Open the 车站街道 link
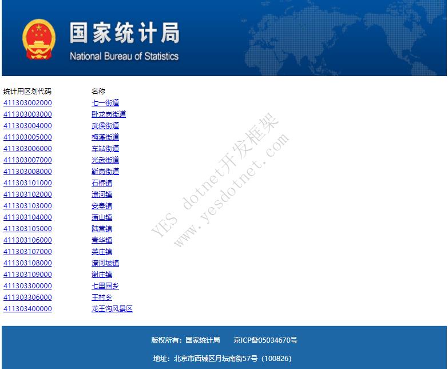Viewport: 448px width, 369px height. [x=105, y=149]
